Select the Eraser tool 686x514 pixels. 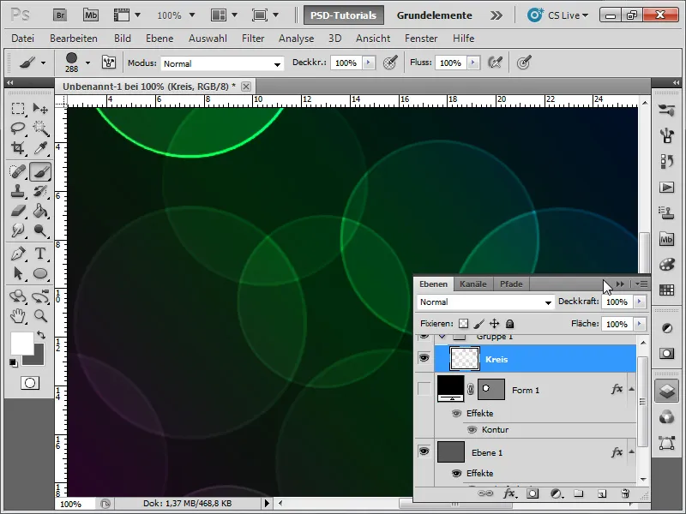(18, 211)
